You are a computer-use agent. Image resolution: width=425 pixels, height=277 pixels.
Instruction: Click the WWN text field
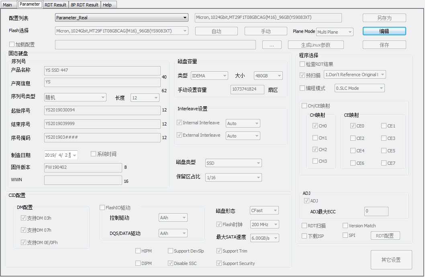pos(83,180)
